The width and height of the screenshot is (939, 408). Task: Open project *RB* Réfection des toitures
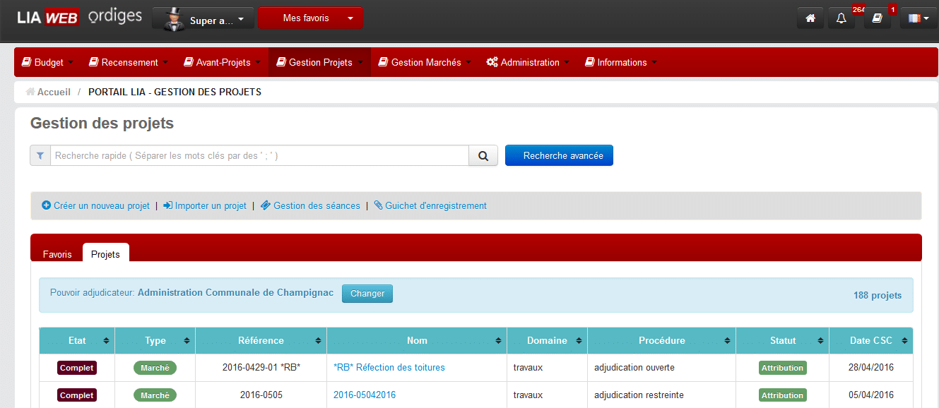(x=389, y=368)
